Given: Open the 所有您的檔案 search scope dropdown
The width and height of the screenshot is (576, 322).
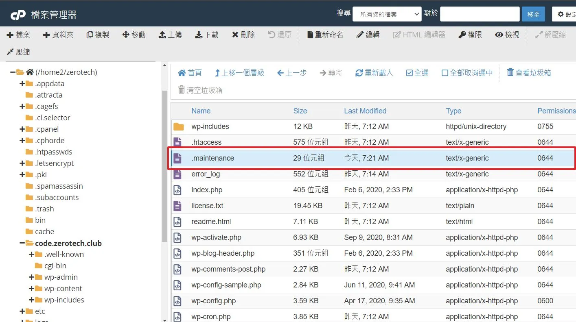Looking at the screenshot, I should tap(387, 14).
